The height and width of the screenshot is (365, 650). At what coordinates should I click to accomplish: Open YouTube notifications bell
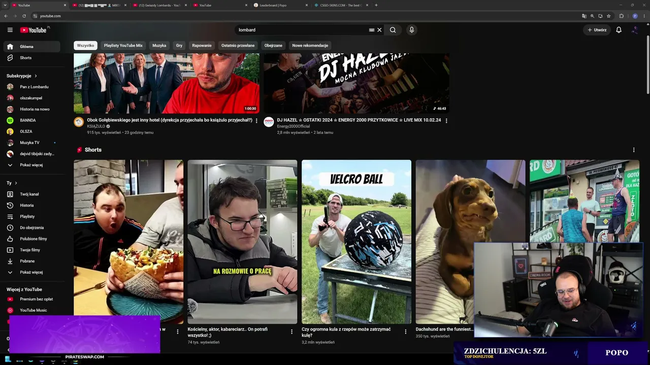pos(619,30)
